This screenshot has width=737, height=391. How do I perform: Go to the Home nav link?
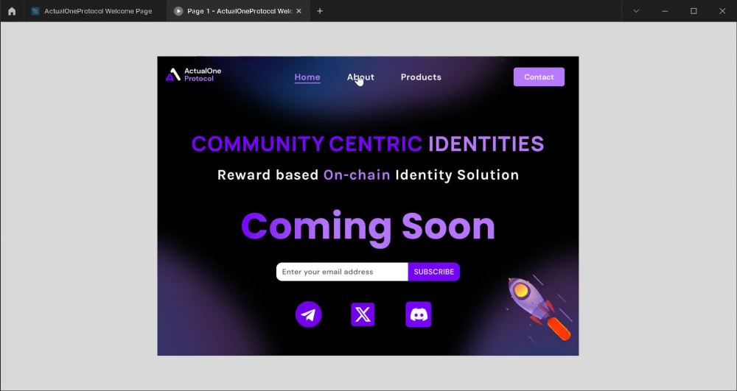307,77
